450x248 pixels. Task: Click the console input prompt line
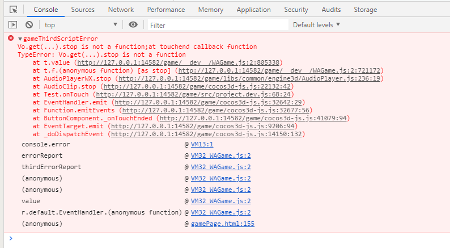pos(227,239)
